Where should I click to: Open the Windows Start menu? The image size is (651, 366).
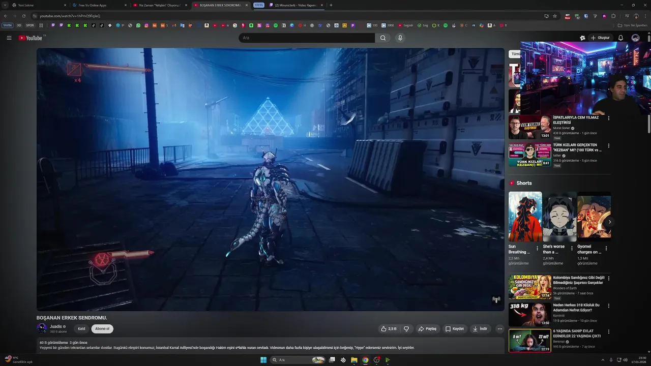tap(263, 360)
